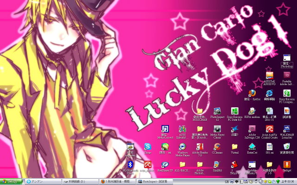Viewport: 297px width, 185px height.
Task: Launch CCleaner
Action: (217, 147)
